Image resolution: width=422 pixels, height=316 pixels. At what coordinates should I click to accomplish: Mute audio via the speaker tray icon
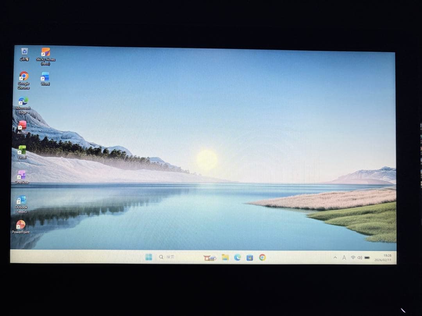tap(359, 258)
